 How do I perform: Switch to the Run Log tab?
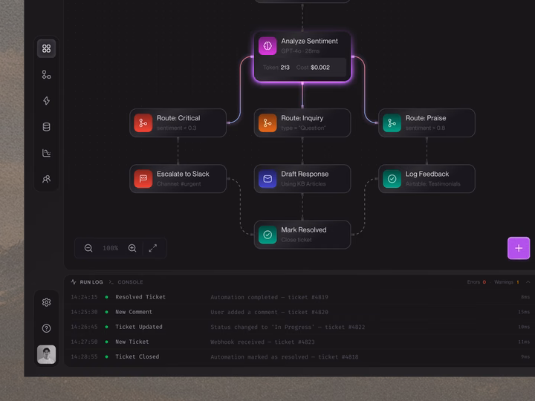coord(87,282)
